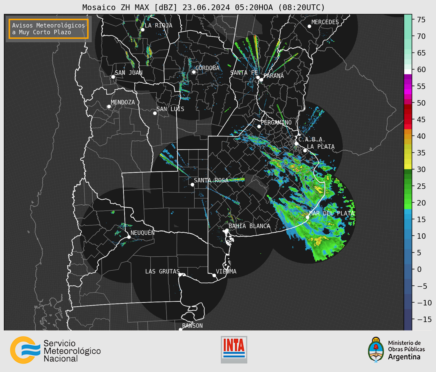Click the CORDOBA label text

pyautogui.click(x=207, y=68)
